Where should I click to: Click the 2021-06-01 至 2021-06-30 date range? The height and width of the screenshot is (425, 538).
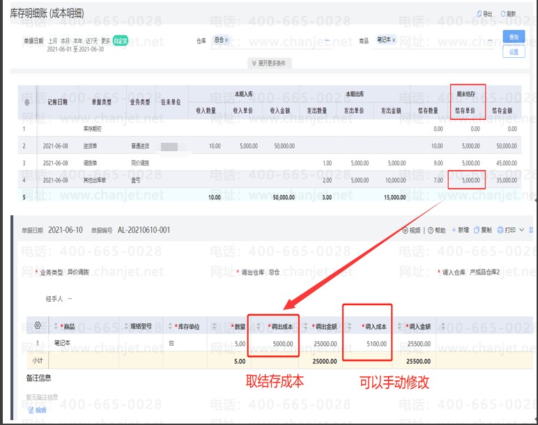tap(75, 49)
